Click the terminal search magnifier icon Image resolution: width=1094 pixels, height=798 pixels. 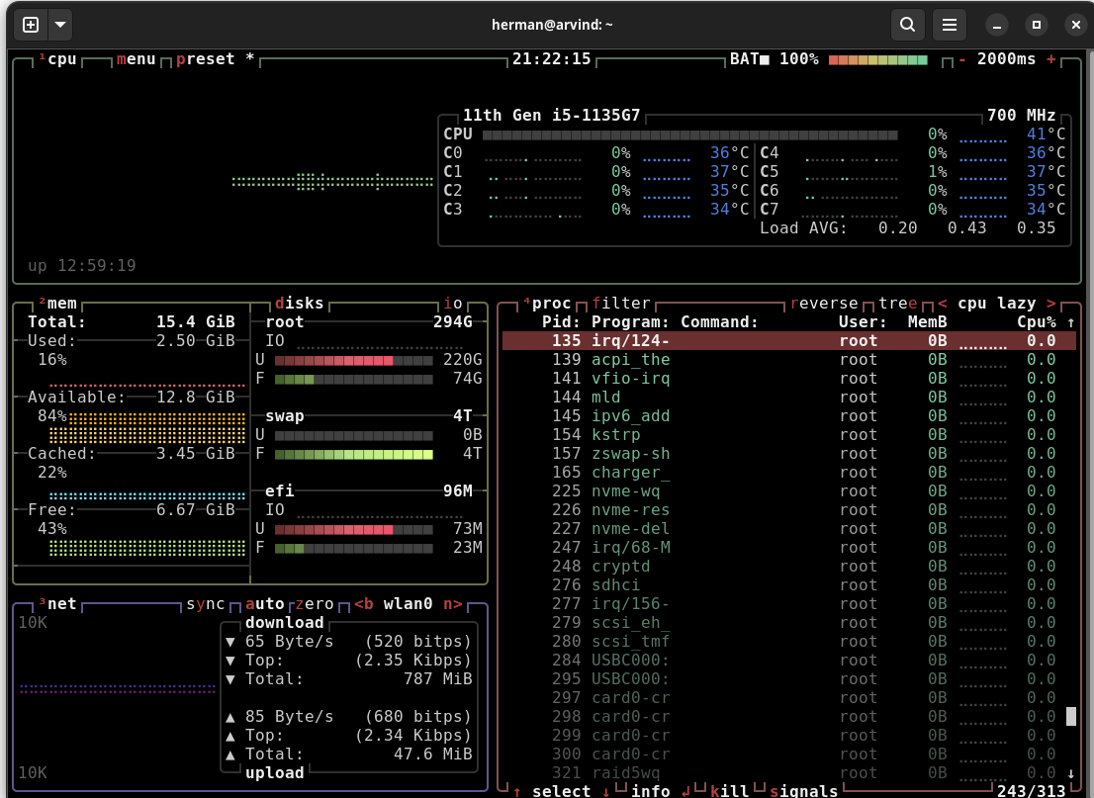pos(908,25)
